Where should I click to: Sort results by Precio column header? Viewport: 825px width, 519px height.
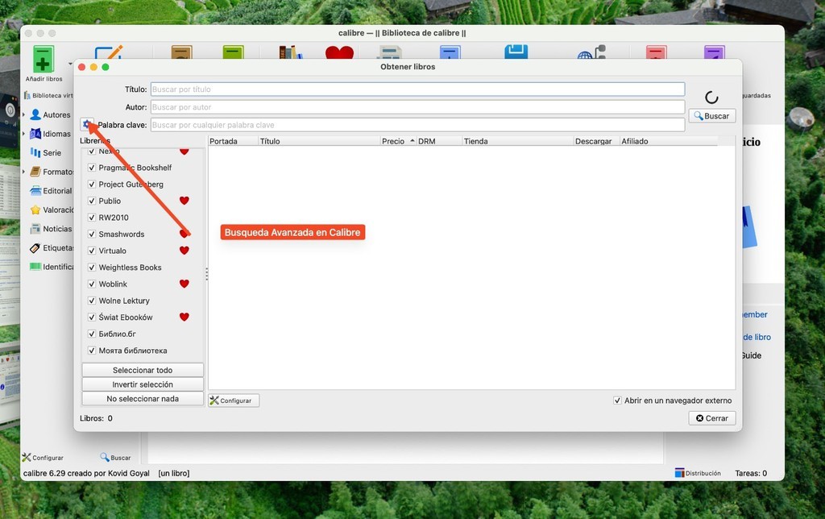click(398, 141)
